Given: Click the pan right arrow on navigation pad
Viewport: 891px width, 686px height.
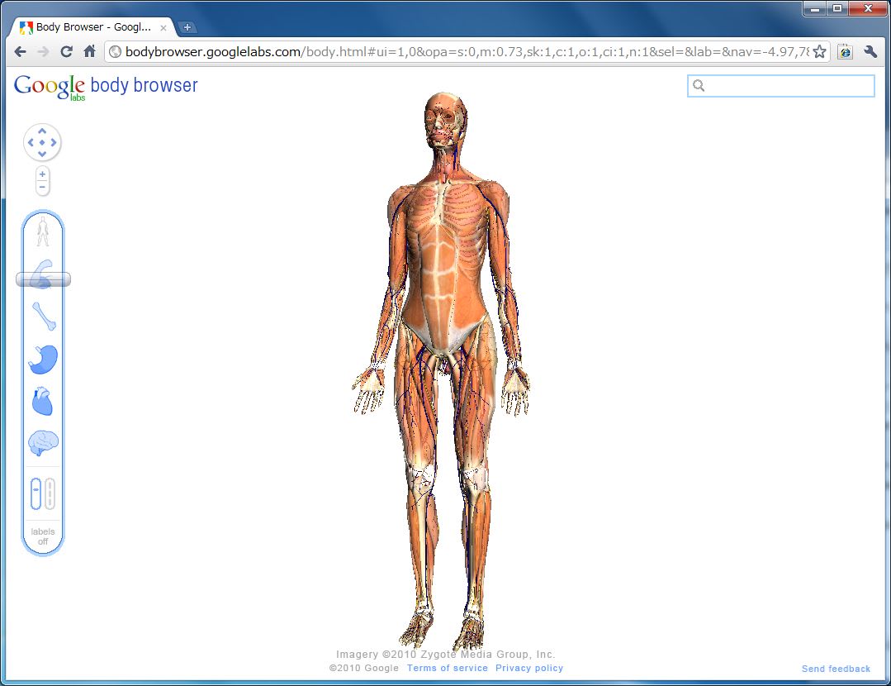Looking at the screenshot, I should click(x=54, y=143).
